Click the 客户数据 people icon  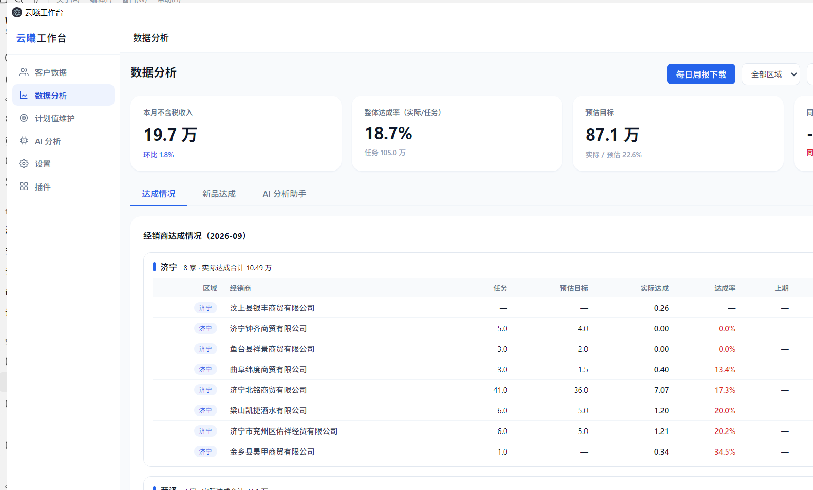pos(24,72)
